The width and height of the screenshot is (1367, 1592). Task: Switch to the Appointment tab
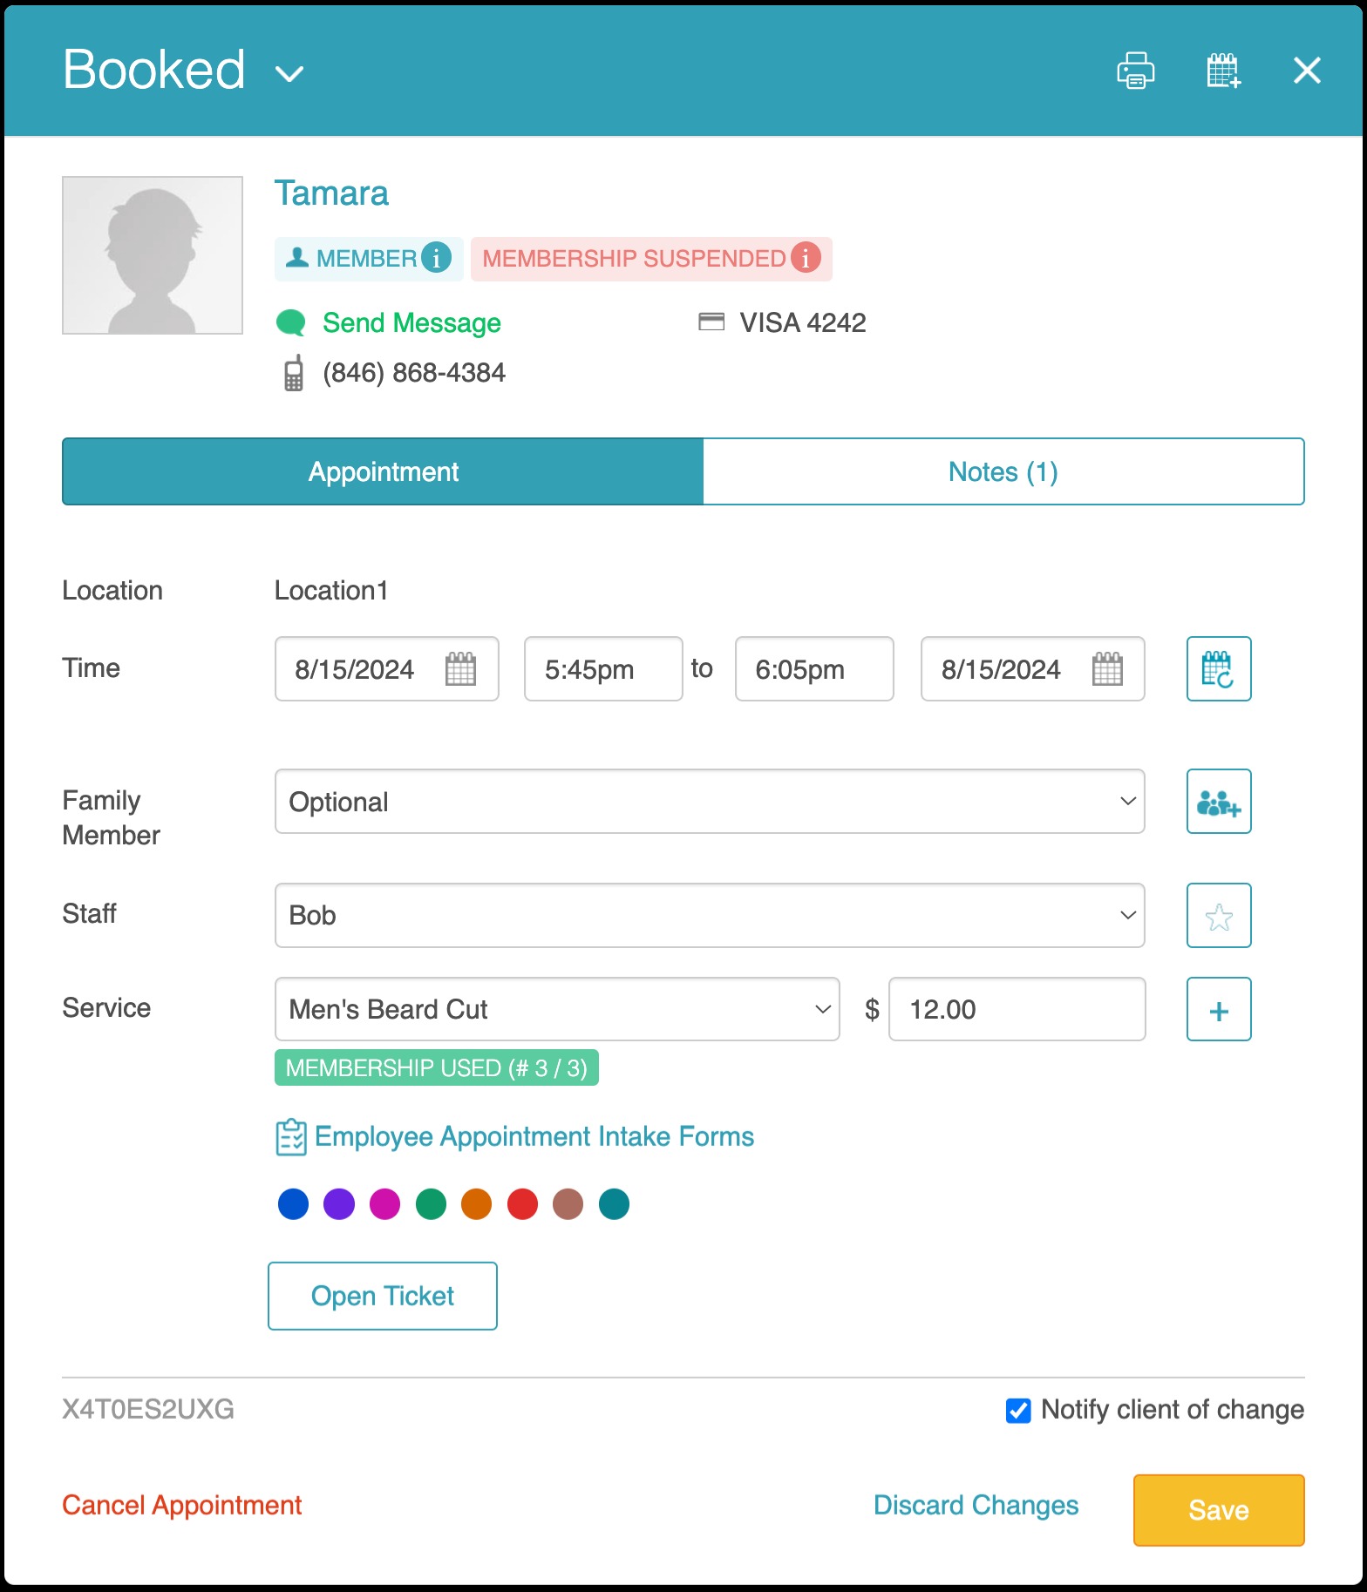click(383, 471)
